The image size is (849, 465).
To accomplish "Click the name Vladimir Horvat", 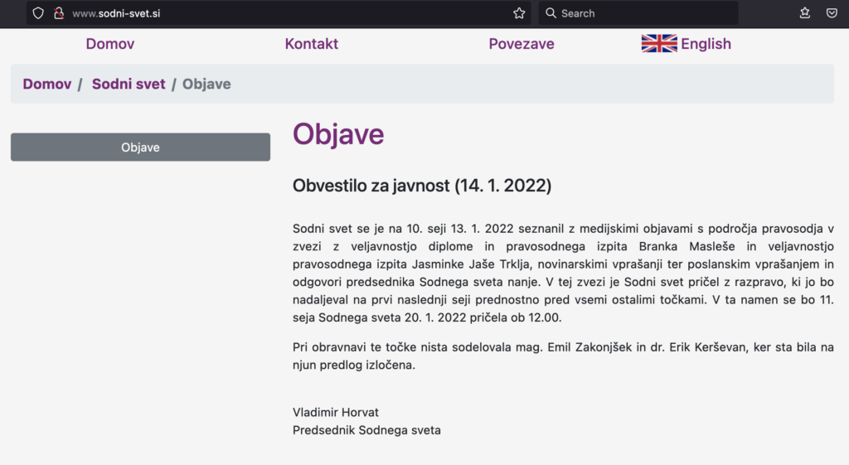I will (x=336, y=413).
